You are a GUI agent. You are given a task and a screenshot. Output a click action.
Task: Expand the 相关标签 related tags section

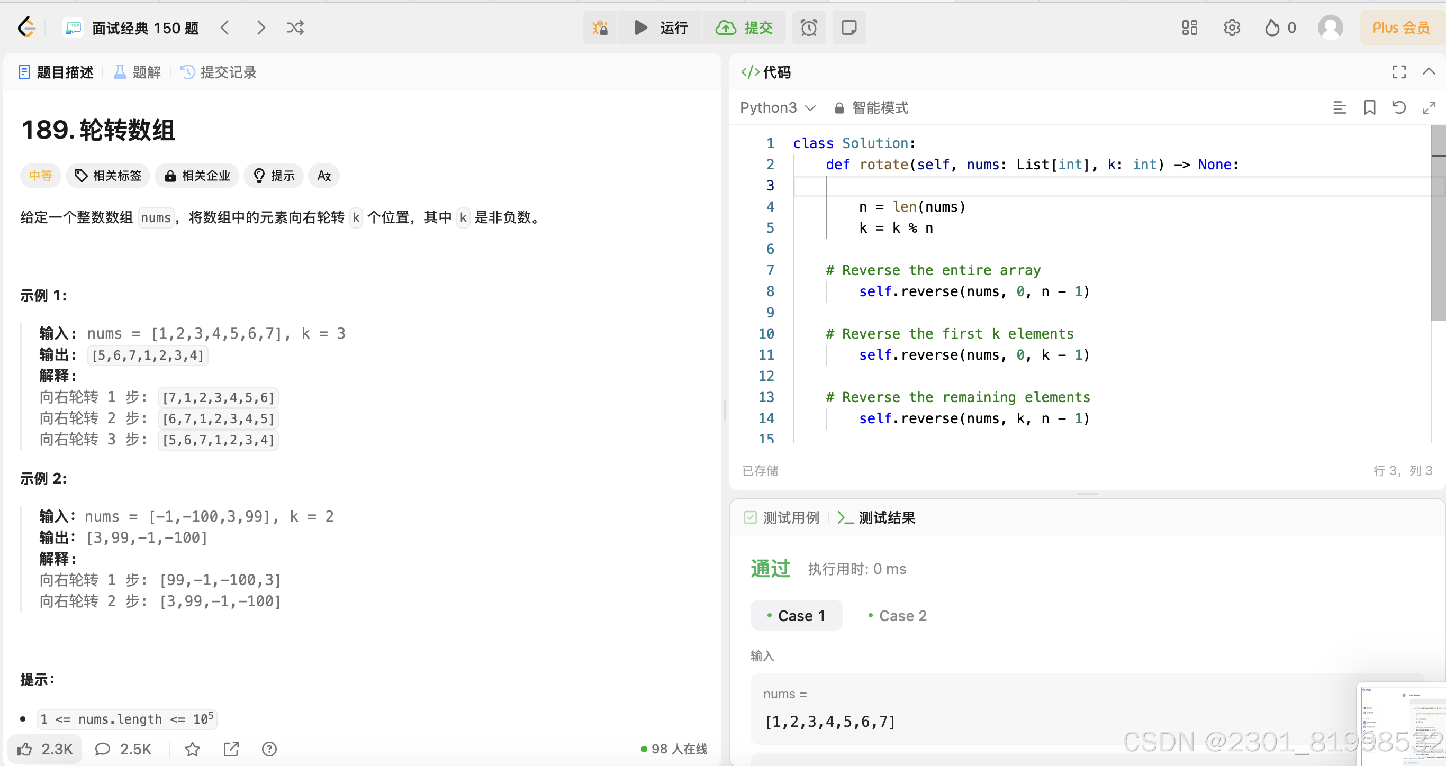pyautogui.click(x=108, y=176)
